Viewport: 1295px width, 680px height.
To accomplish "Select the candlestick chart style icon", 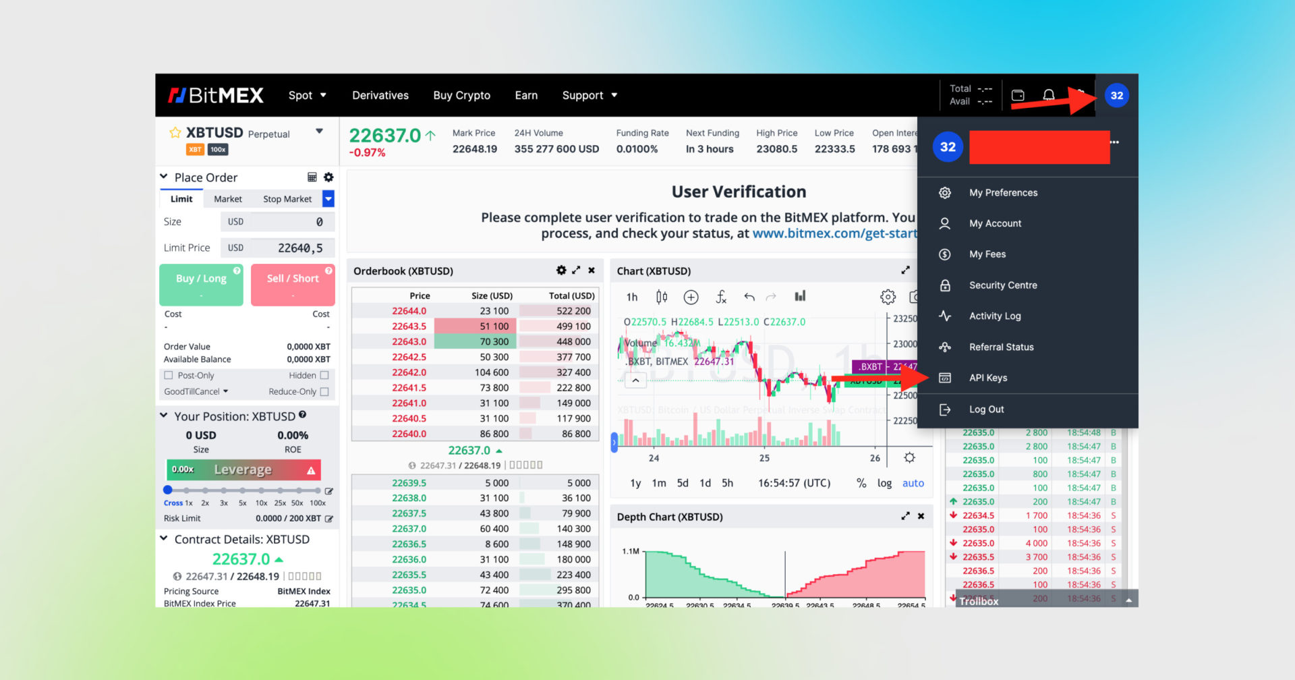I will pyautogui.click(x=661, y=297).
